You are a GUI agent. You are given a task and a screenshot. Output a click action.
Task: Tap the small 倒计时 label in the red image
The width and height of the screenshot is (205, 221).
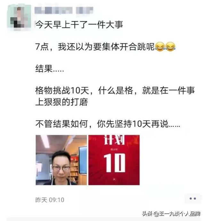point(114,150)
